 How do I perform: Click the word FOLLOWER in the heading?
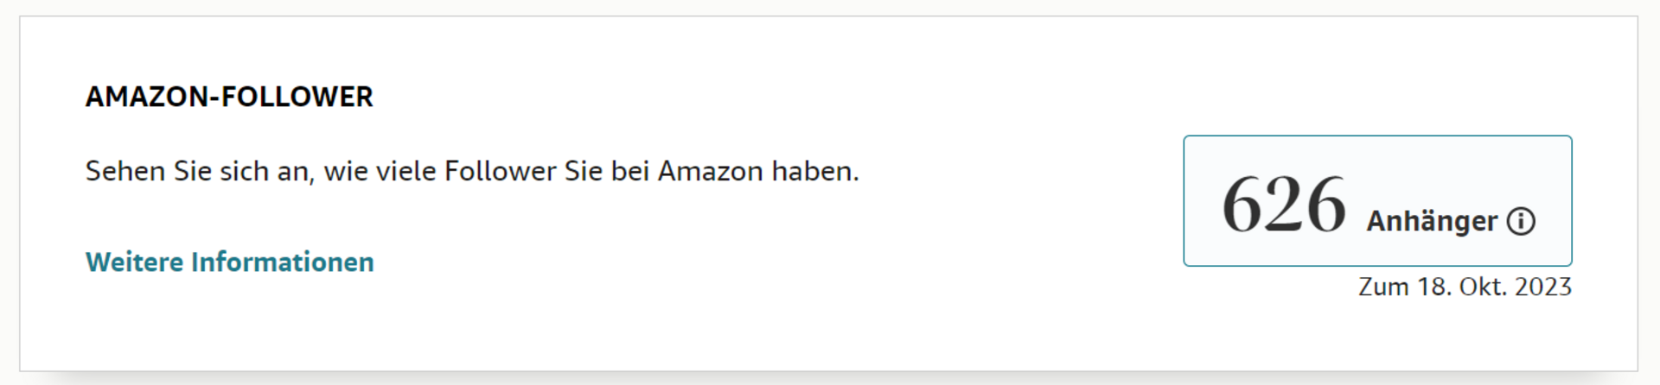click(x=297, y=97)
